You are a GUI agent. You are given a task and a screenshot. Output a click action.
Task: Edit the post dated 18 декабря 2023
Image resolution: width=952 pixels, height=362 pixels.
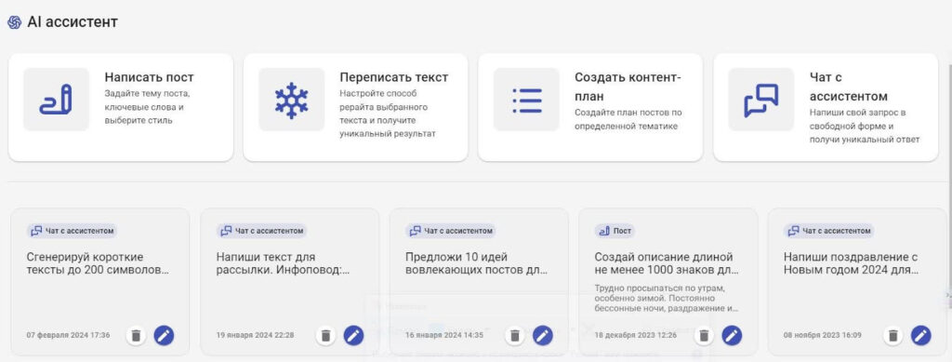pyautogui.click(x=732, y=335)
